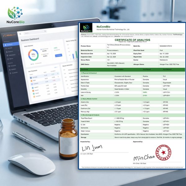Click the 'Plant Part Used' label
Image resolution: width=186 pixels, height=186 pixels.
coord(139,51)
